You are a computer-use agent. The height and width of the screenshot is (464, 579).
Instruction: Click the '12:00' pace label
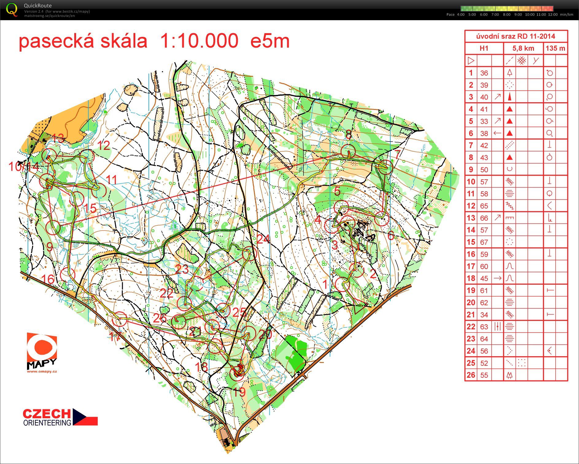(553, 14)
